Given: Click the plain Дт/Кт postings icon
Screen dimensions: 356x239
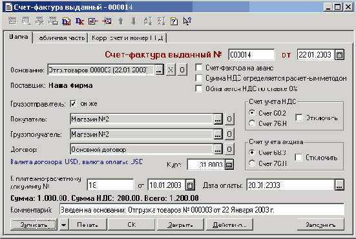Looking at the screenshot, I should tap(79, 21).
